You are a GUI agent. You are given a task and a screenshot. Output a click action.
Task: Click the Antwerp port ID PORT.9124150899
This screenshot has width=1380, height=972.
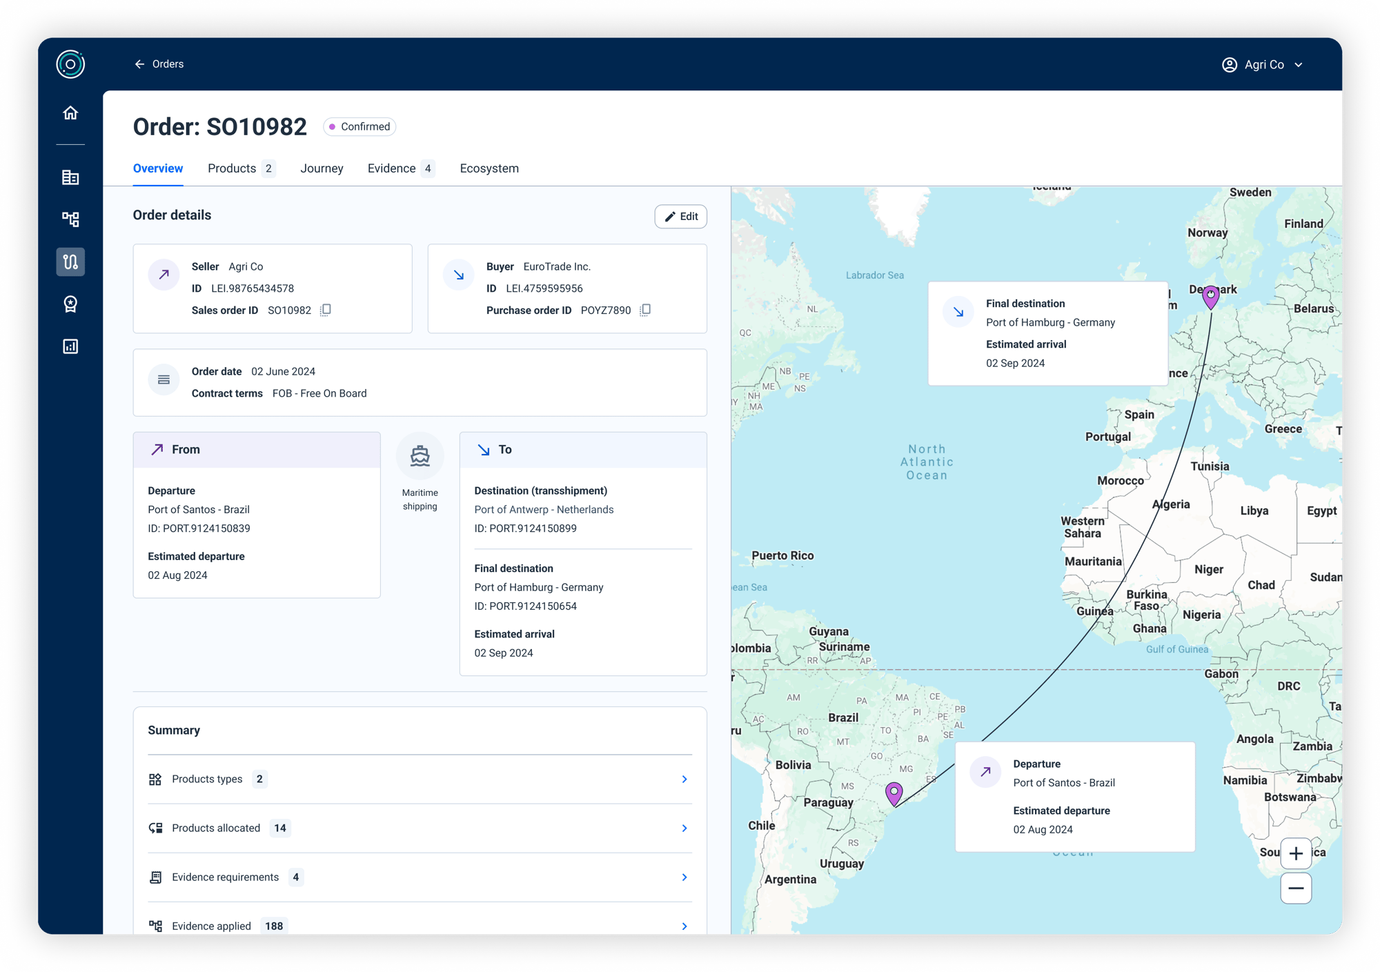tap(526, 528)
